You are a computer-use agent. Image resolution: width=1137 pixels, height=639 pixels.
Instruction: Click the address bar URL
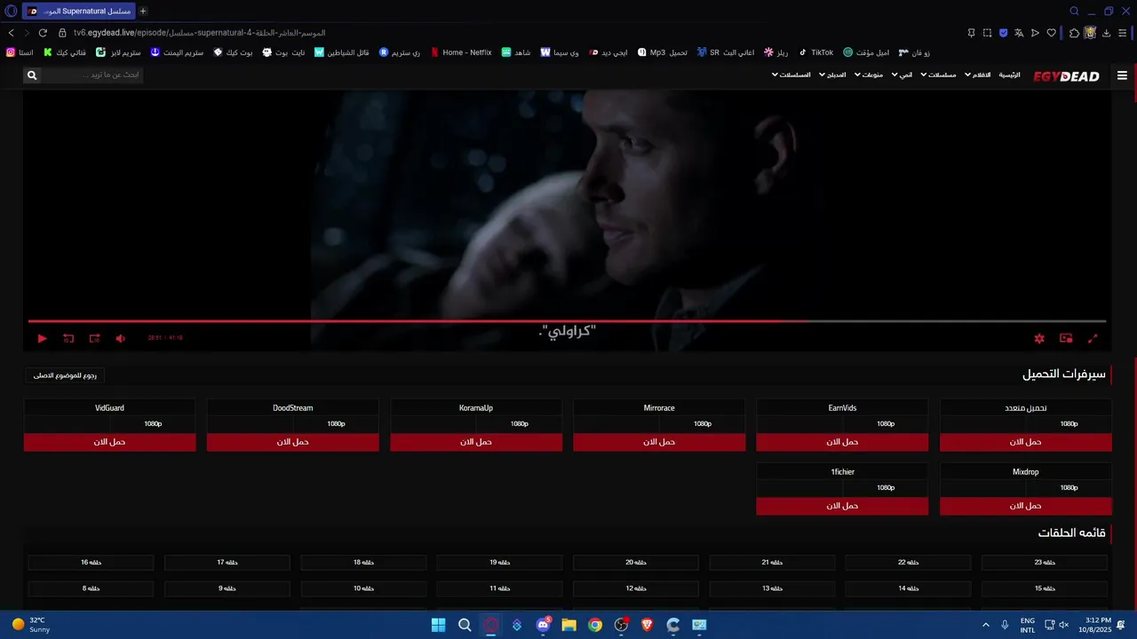(200, 33)
